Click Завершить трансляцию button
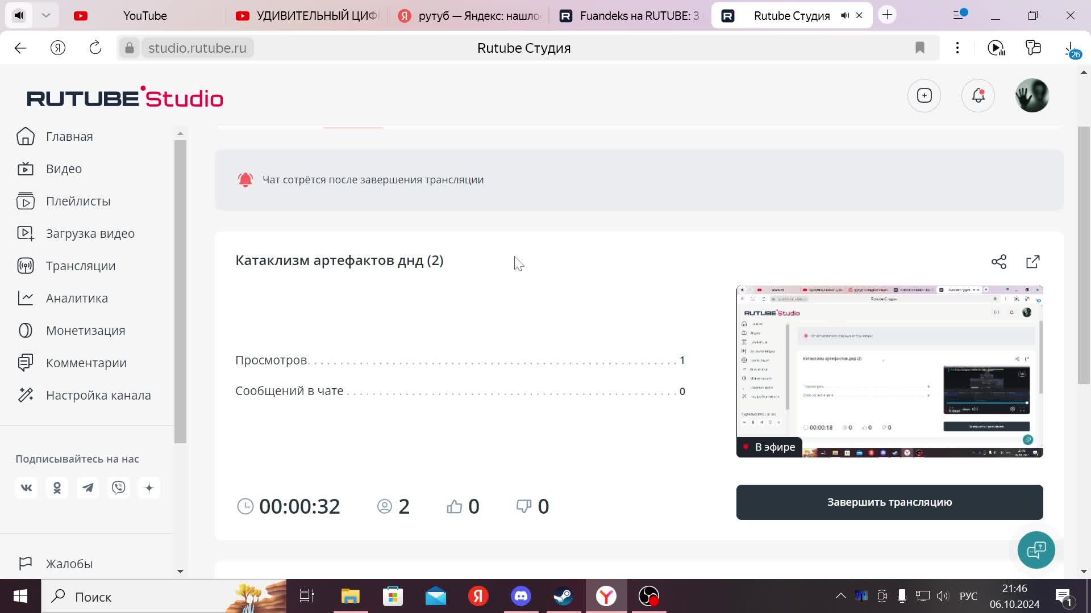This screenshot has width=1091, height=613. (x=890, y=502)
